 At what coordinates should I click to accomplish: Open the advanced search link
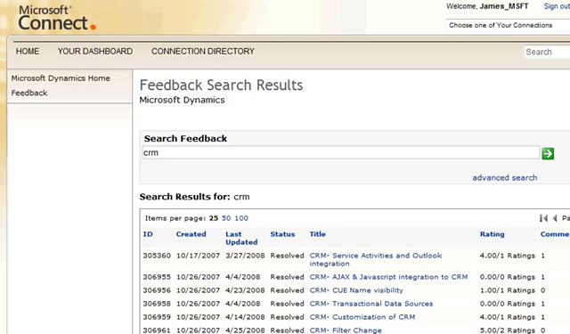(x=505, y=178)
